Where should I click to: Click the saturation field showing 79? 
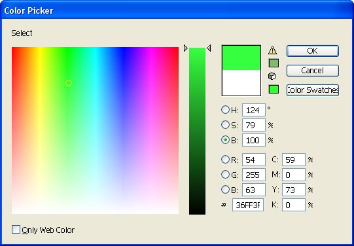point(254,125)
